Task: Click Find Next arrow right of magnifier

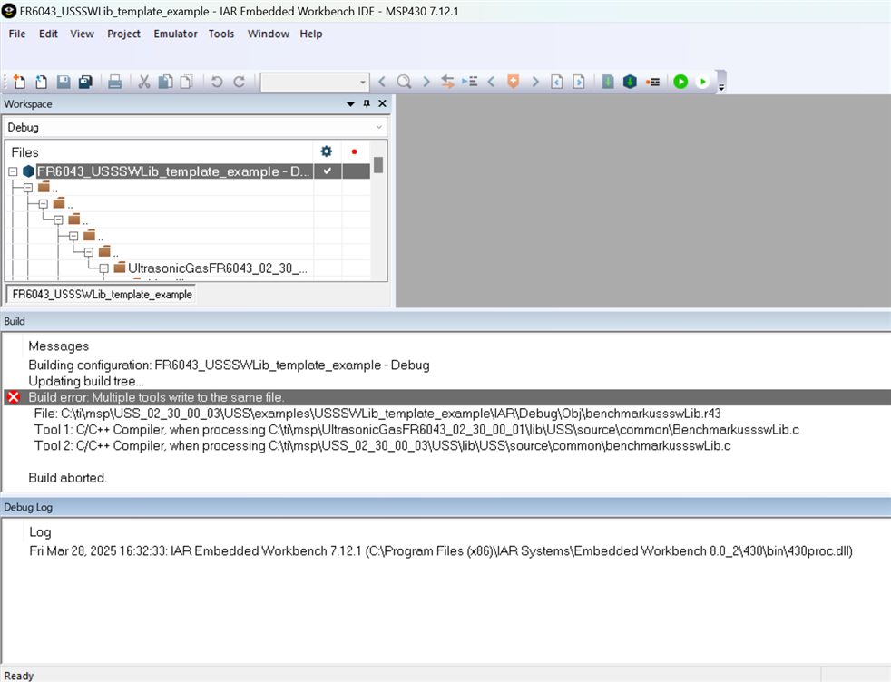Action: coord(426,82)
